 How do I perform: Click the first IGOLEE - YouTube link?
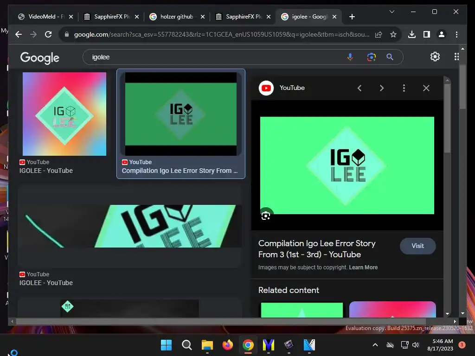[46, 171]
